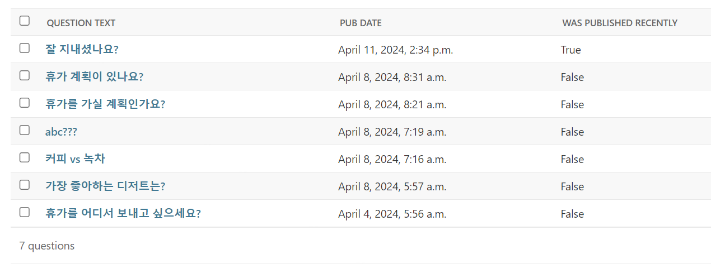Check the box for '휴가를 어디서 보내고 싶으세요?'

pos(24,212)
